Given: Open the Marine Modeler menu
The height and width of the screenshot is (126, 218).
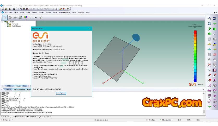Looking at the screenshot, I should tap(65, 12).
